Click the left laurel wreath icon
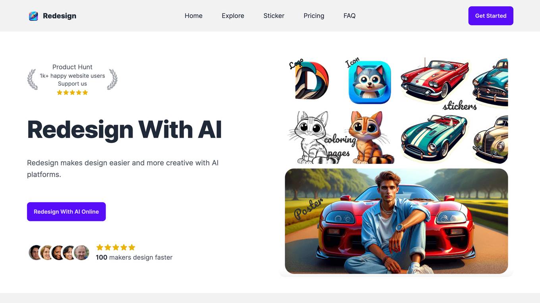The width and height of the screenshot is (540, 303). [32, 79]
